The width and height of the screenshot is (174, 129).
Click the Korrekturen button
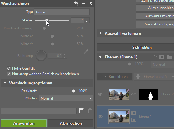(115, 77)
